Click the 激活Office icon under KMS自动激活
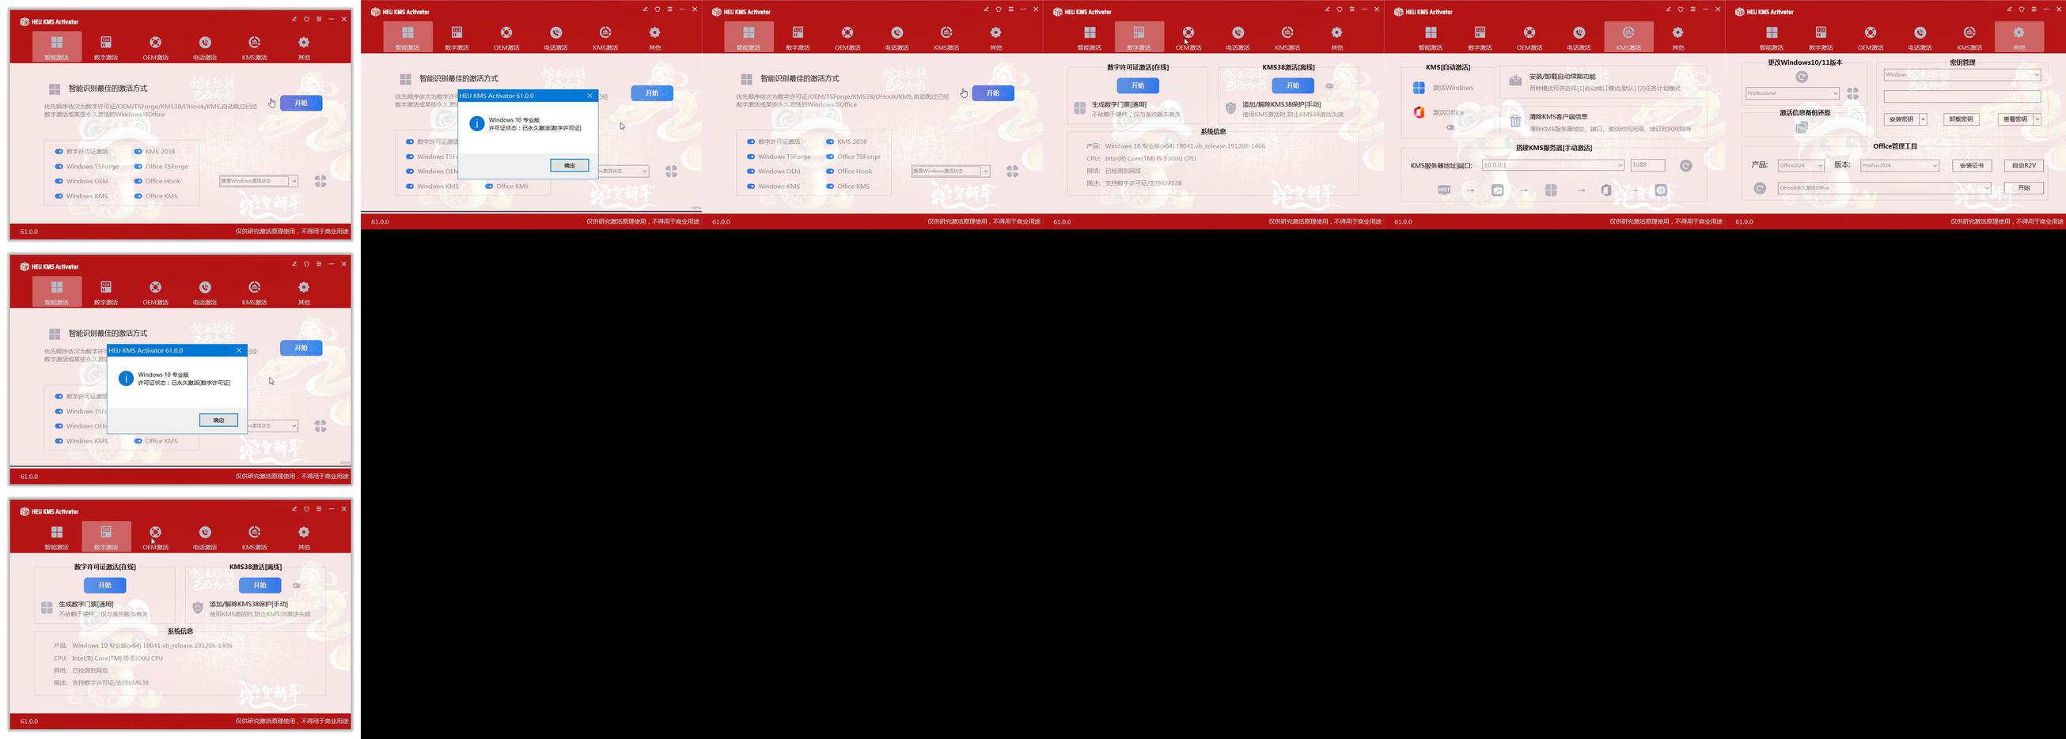2066x739 pixels. pos(1419,112)
